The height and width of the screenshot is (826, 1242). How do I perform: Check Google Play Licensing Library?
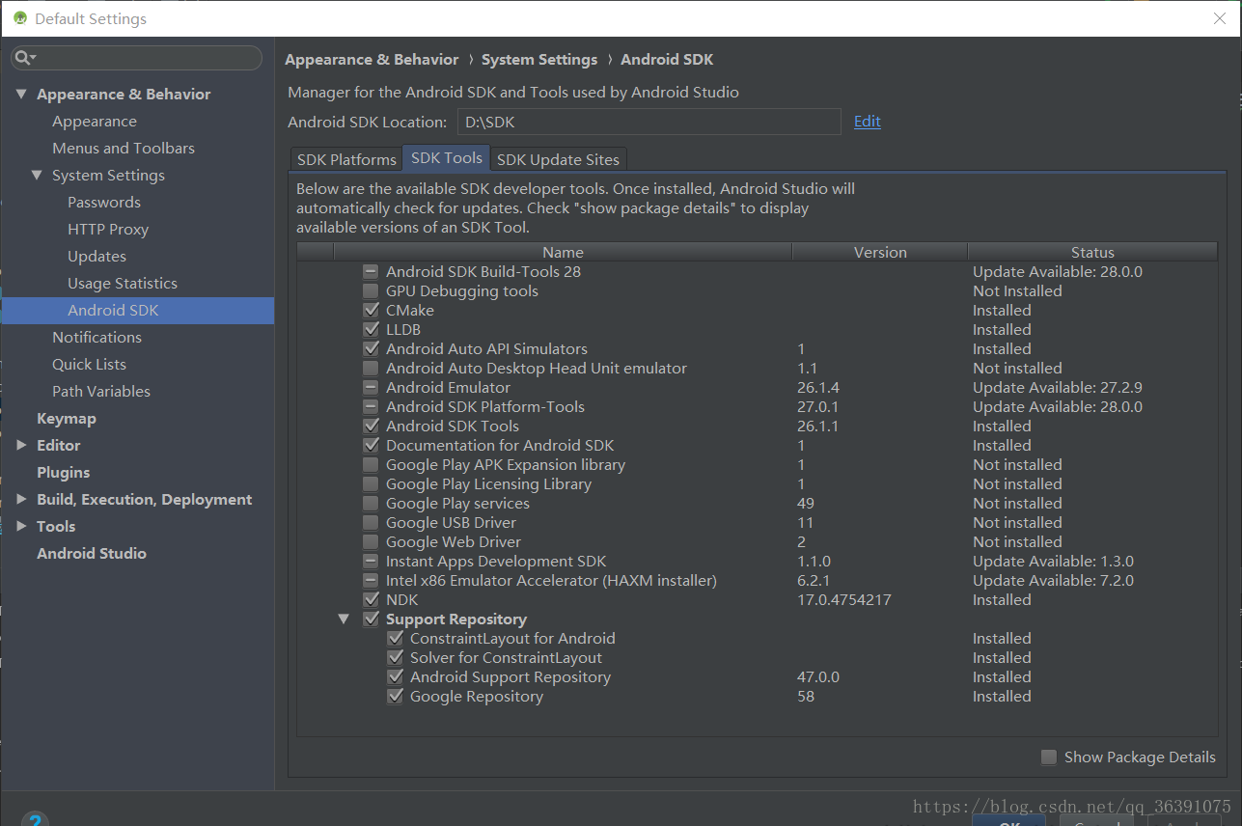(x=371, y=484)
